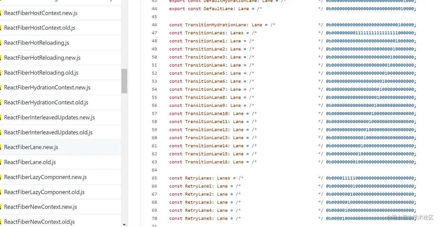Viewport: 440px width, 227px height.
Task: Open ReactFiberHotReloading.old.js file
Action: click(41, 73)
